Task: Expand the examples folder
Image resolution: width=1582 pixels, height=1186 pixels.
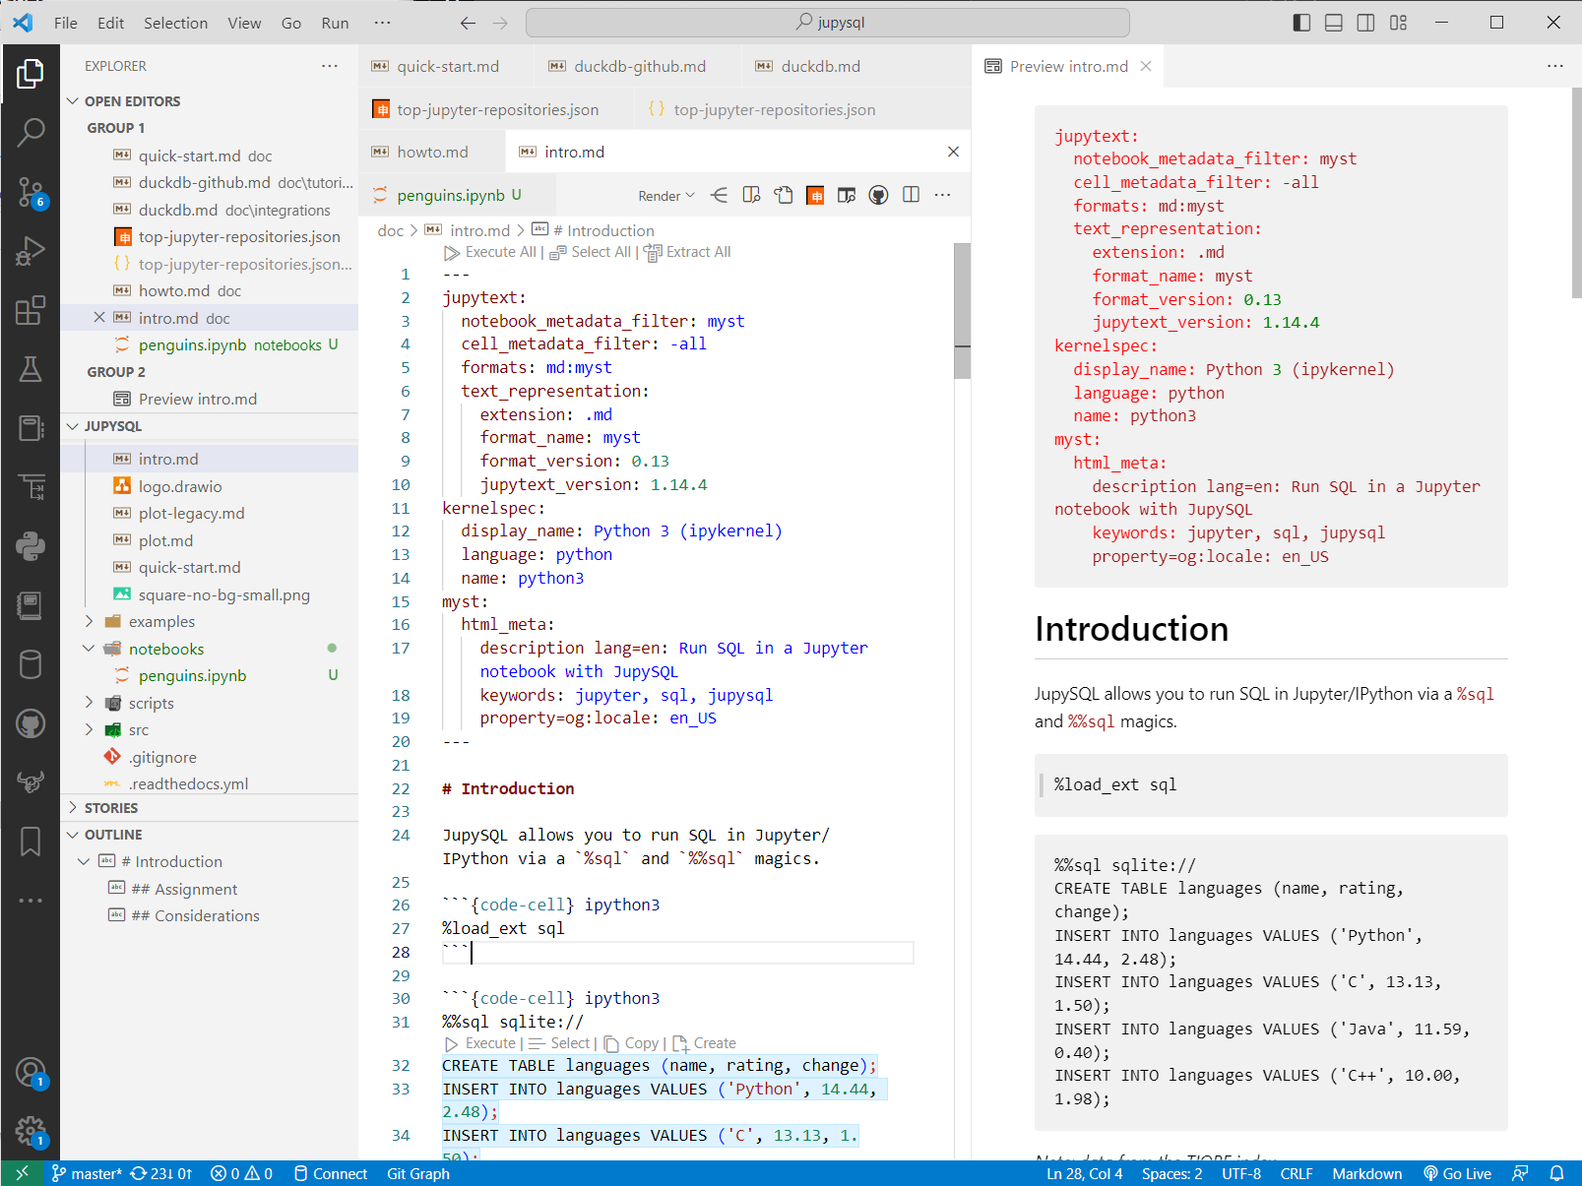Action: pos(90,621)
